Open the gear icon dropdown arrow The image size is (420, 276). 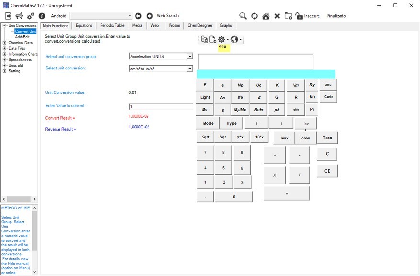click(x=228, y=40)
